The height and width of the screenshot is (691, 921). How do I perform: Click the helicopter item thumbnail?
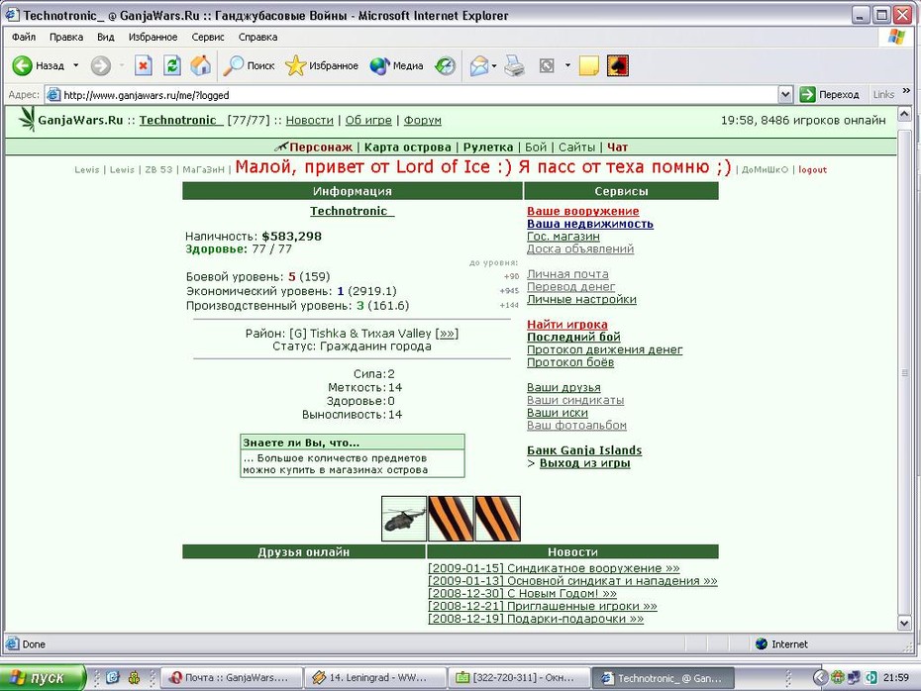pyautogui.click(x=404, y=519)
